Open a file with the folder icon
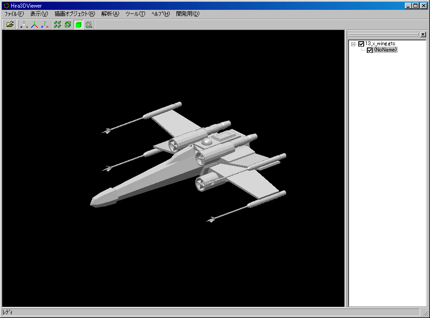The width and height of the screenshot is (430, 318). [x=10, y=24]
